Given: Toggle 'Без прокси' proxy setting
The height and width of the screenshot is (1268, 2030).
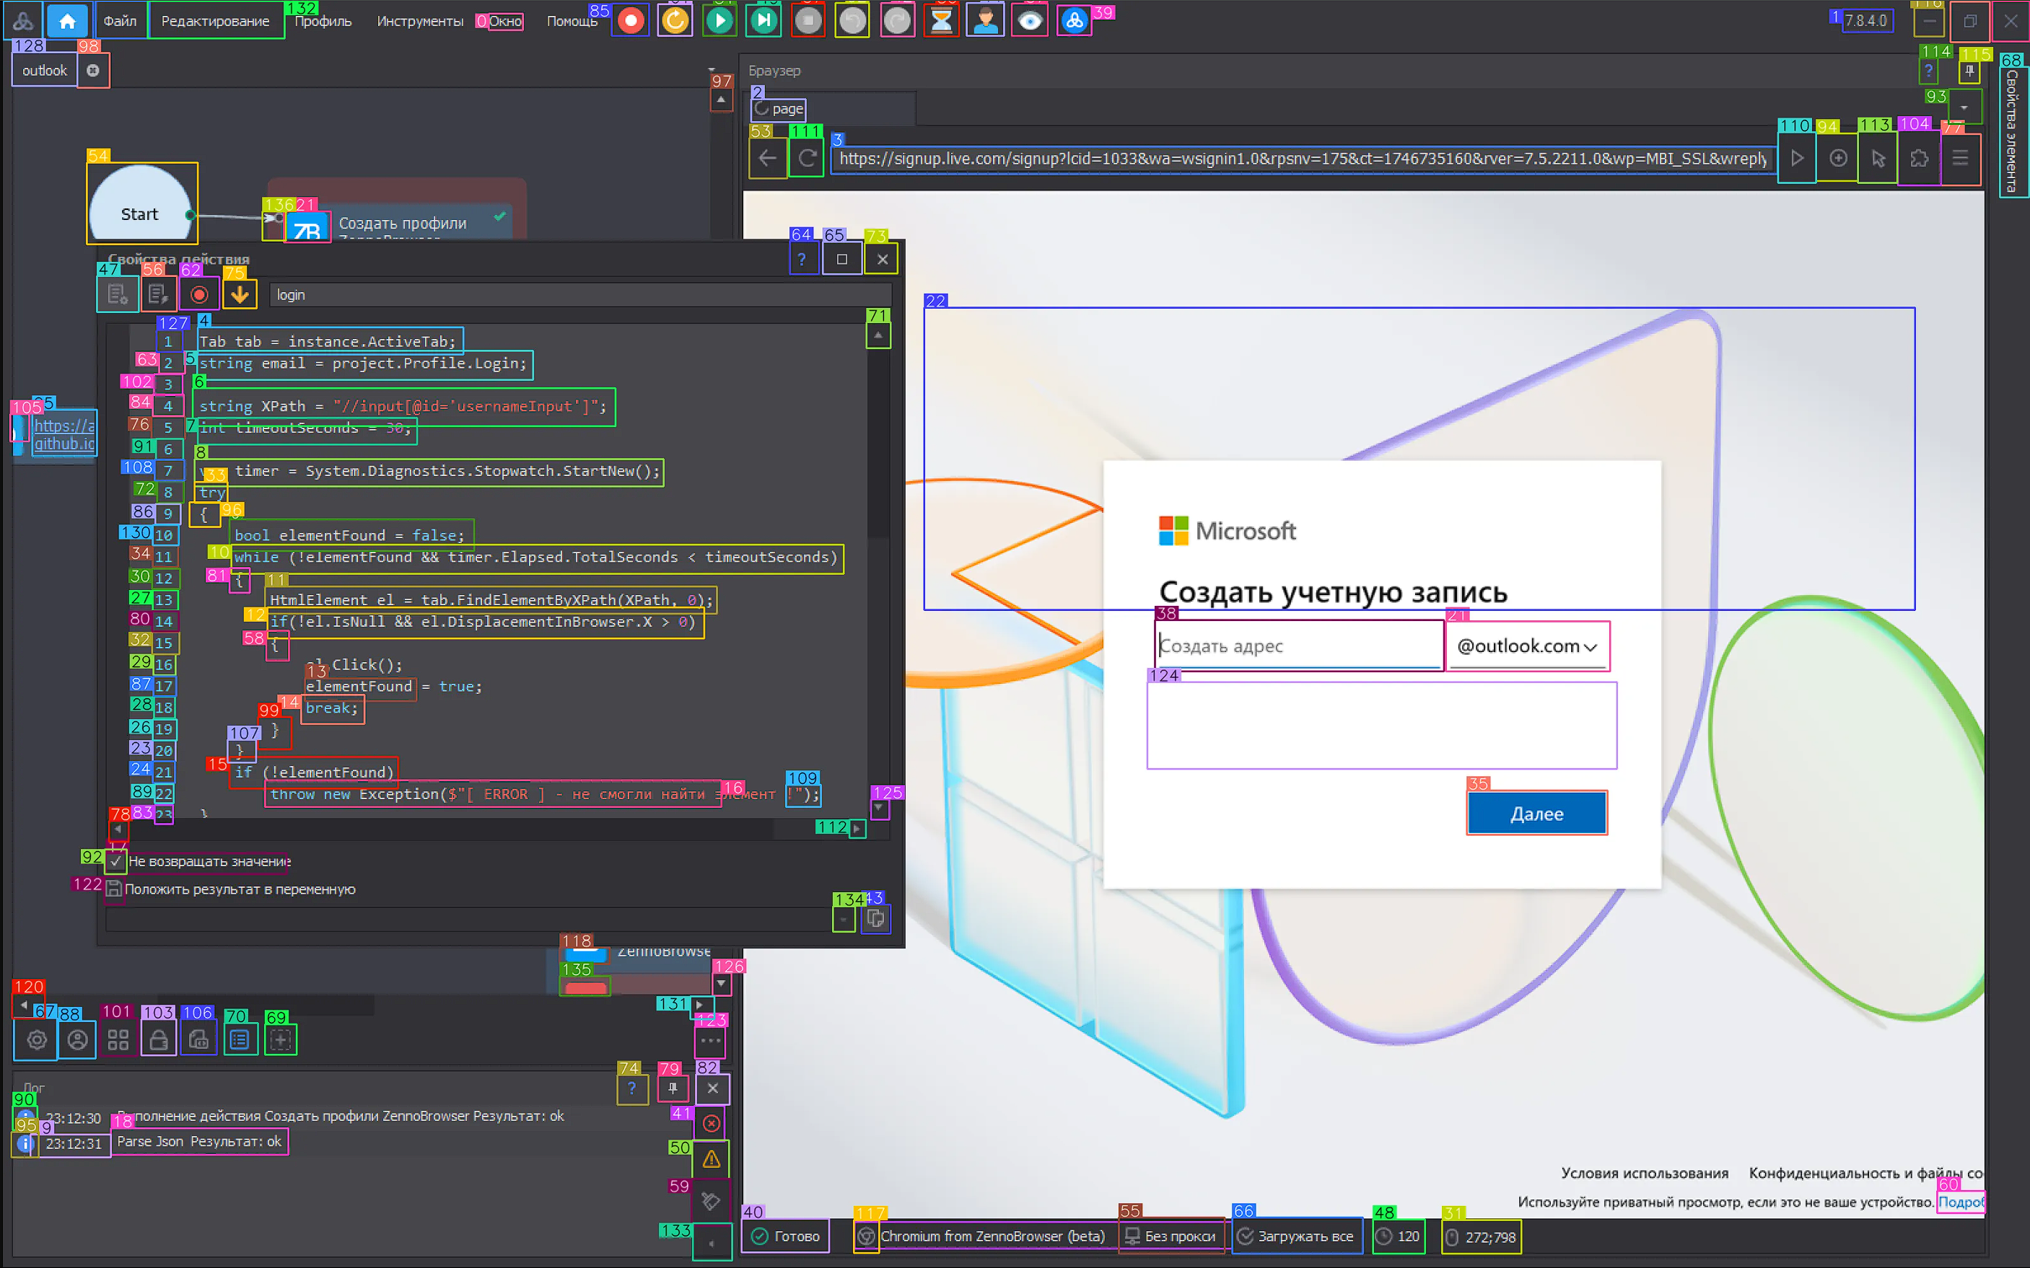Looking at the screenshot, I should click(x=1171, y=1236).
